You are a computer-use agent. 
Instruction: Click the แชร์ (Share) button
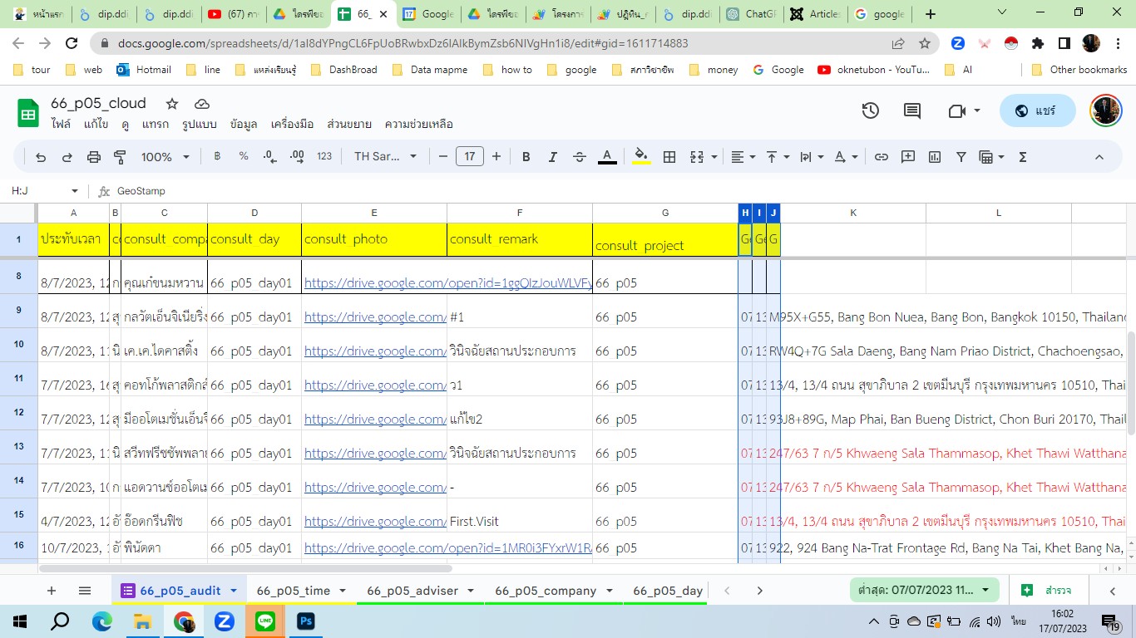pos(1037,110)
